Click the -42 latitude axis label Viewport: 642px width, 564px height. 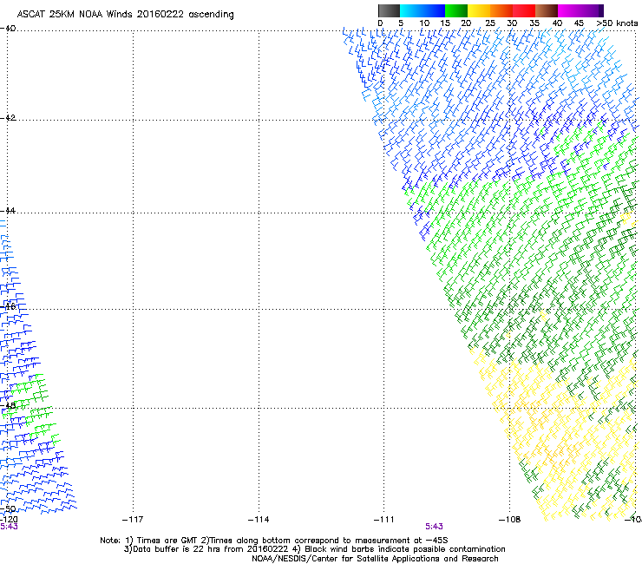(8, 117)
